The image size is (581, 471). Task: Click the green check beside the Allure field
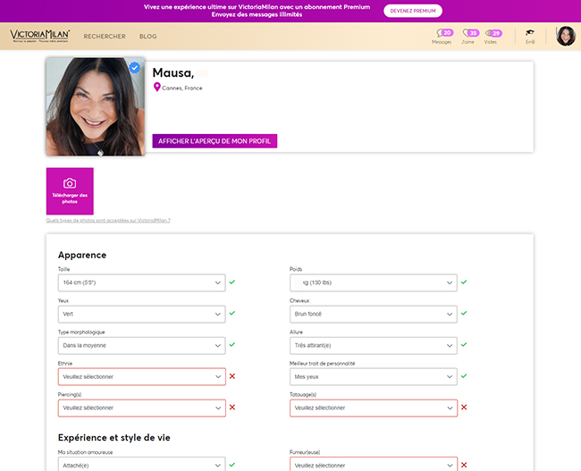[464, 345]
